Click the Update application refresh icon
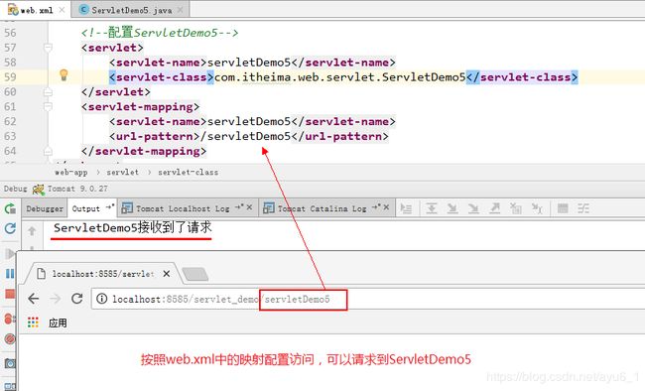The height and width of the screenshot is (391, 645). [10, 228]
